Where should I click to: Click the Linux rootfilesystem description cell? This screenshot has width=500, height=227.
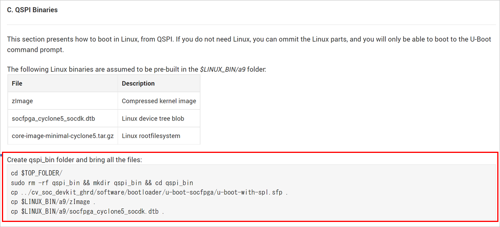[159, 136]
